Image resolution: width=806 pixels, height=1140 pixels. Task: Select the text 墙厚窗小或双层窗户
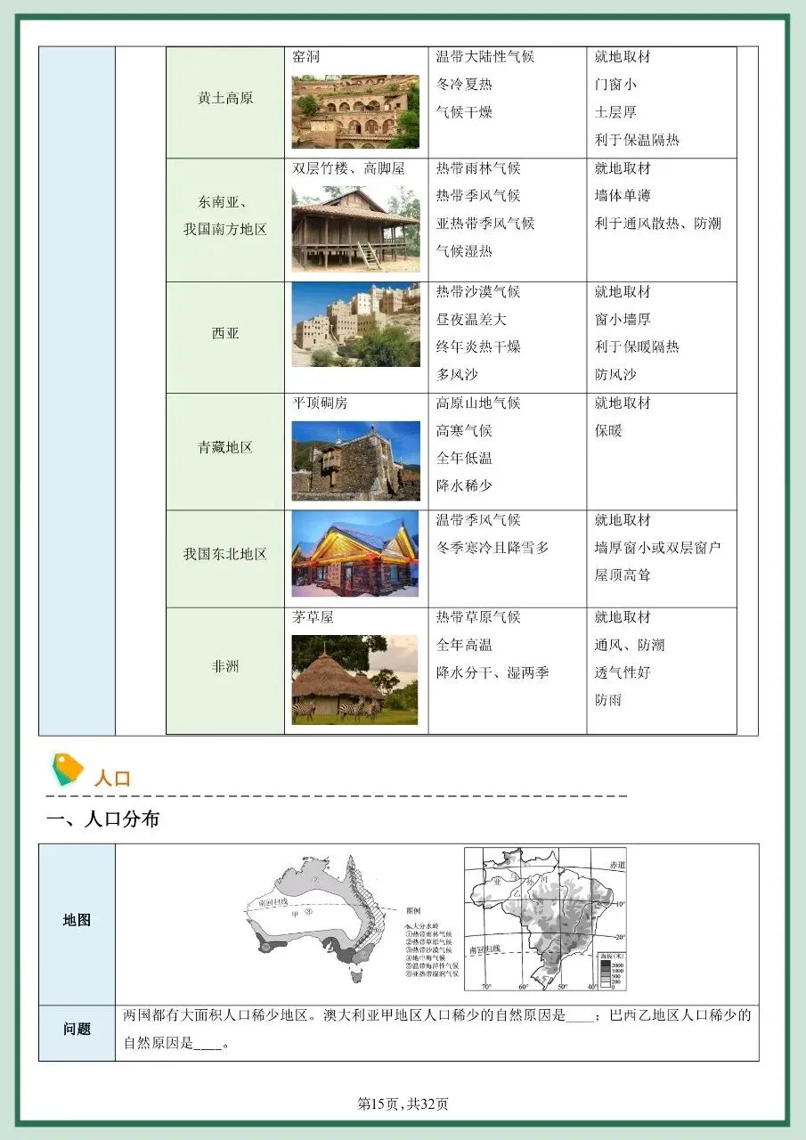pos(658,548)
